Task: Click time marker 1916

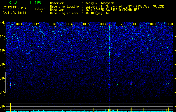Action: point(103,24)
